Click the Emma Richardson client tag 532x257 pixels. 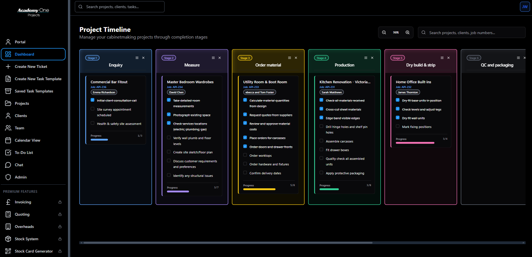pos(104,92)
